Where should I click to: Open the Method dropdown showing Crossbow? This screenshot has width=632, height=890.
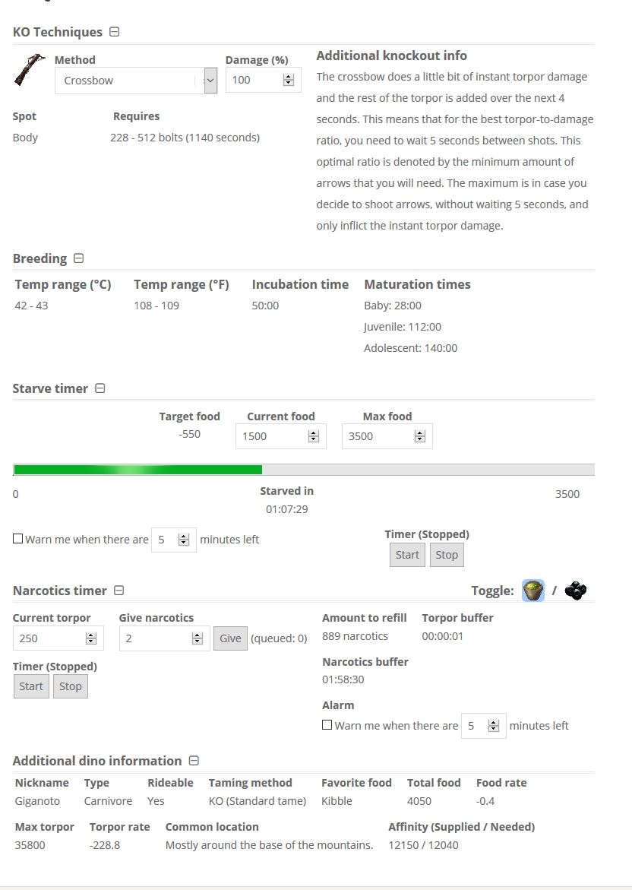(x=136, y=81)
